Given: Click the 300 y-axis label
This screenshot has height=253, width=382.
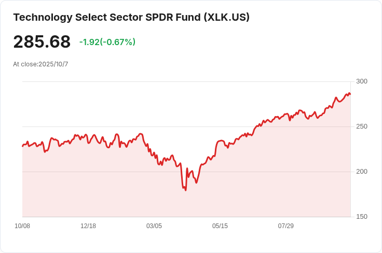Looking at the screenshot, I should [x=362, y=81].
